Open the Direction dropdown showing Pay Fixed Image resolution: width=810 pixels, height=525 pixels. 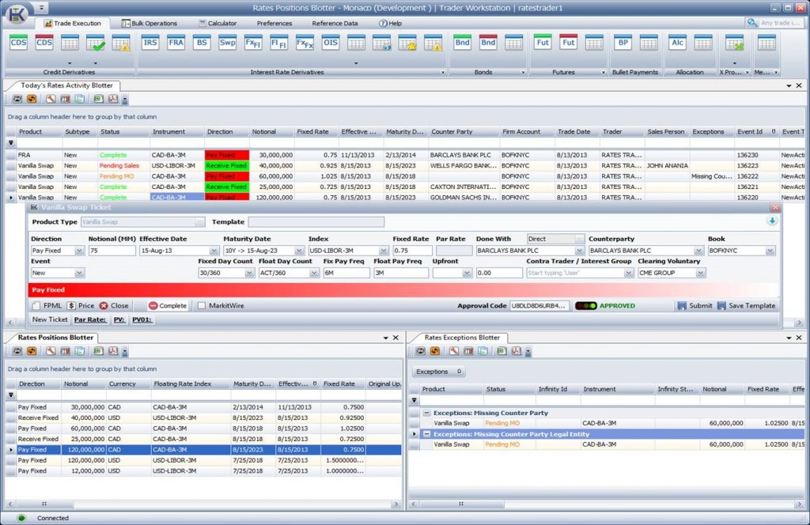coord(79,251)
